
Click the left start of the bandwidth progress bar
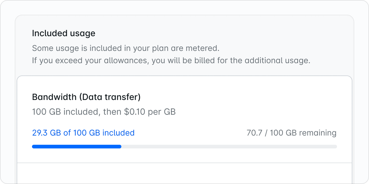point(34,147)
